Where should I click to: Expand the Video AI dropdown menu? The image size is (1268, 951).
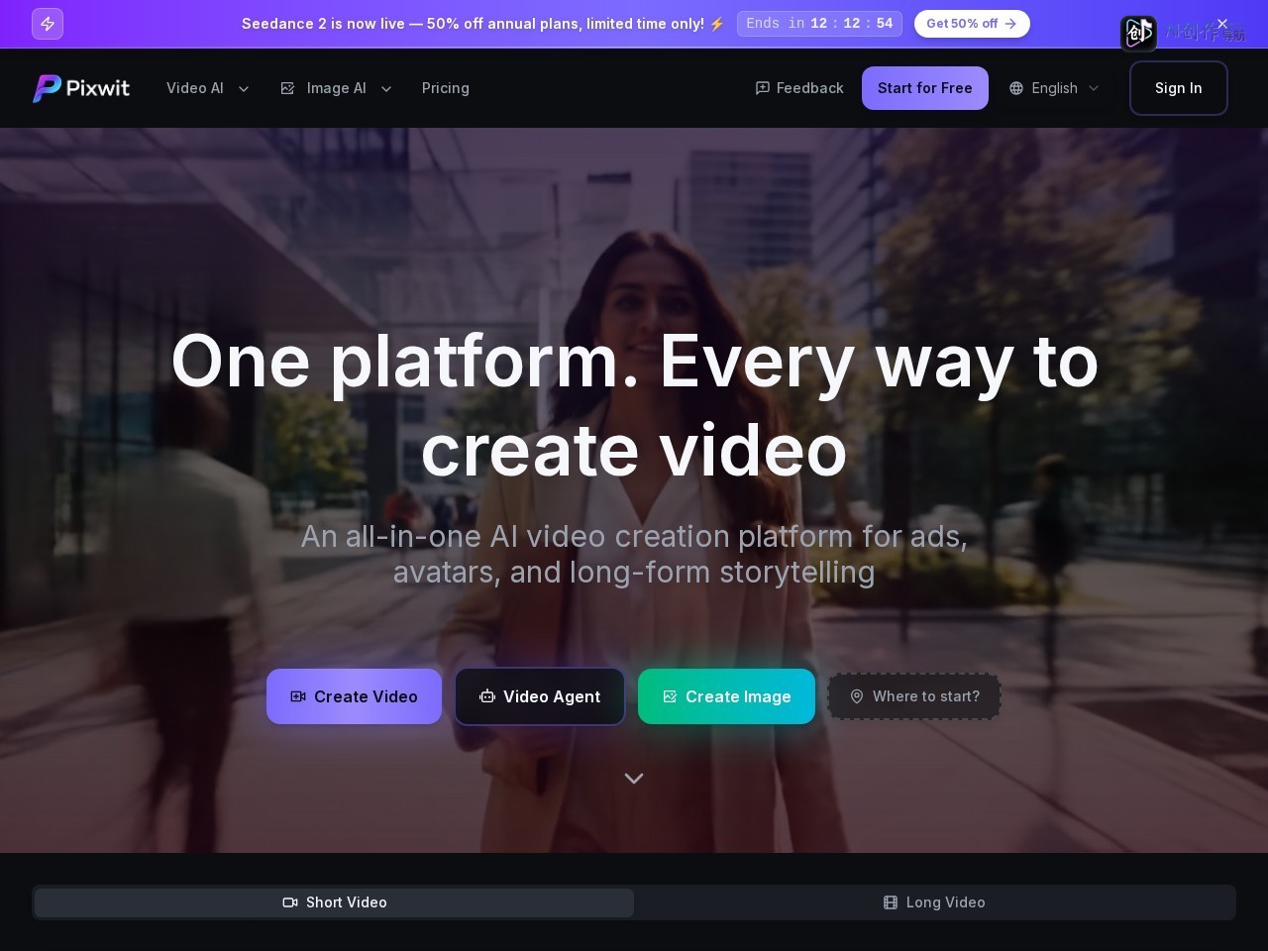[x=208, y=88]
